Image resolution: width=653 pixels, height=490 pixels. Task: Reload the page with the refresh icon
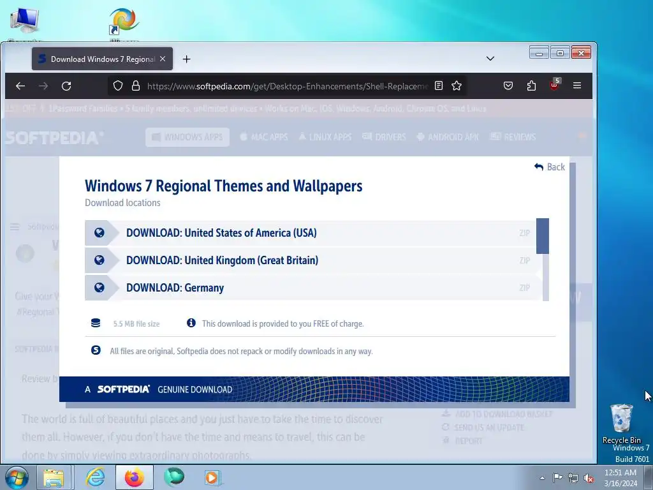click(66, 86)
